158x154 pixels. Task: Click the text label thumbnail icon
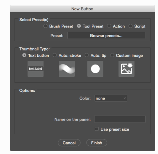click(35, 69)
